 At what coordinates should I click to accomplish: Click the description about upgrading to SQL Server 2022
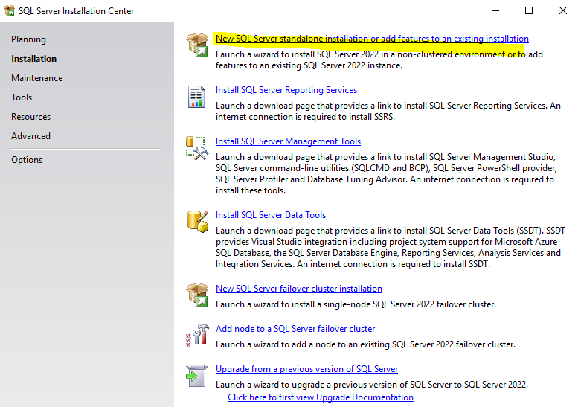pyautogui.click(x=372, y=385)
